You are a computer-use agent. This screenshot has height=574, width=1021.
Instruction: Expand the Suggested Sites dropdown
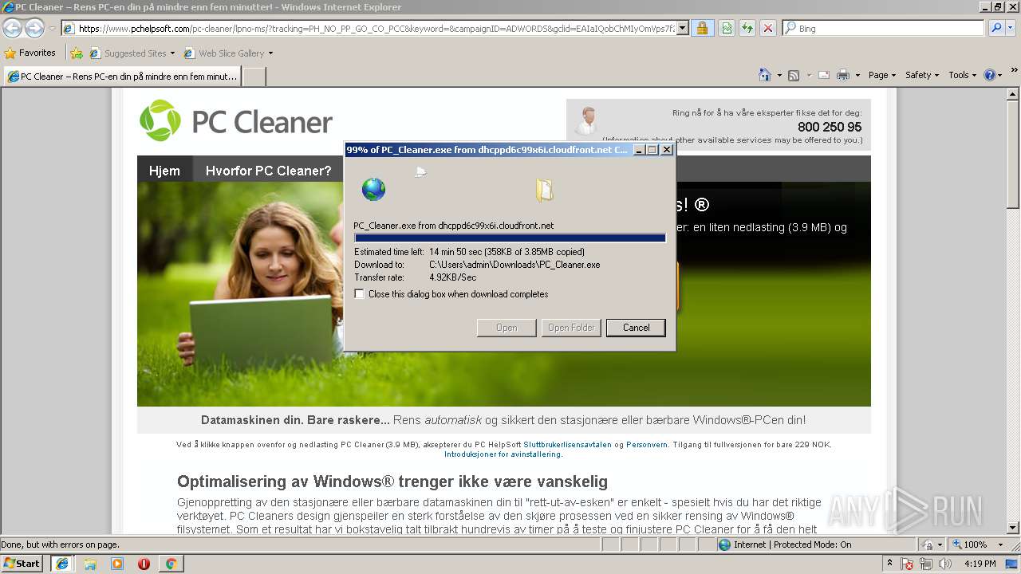coord(172,53)
